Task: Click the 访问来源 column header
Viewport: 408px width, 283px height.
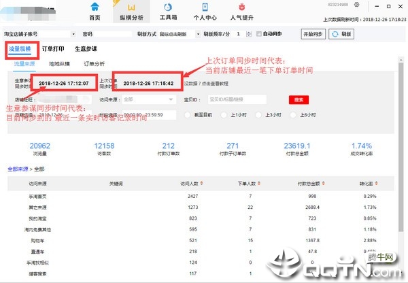Action: tap(37, 184)
